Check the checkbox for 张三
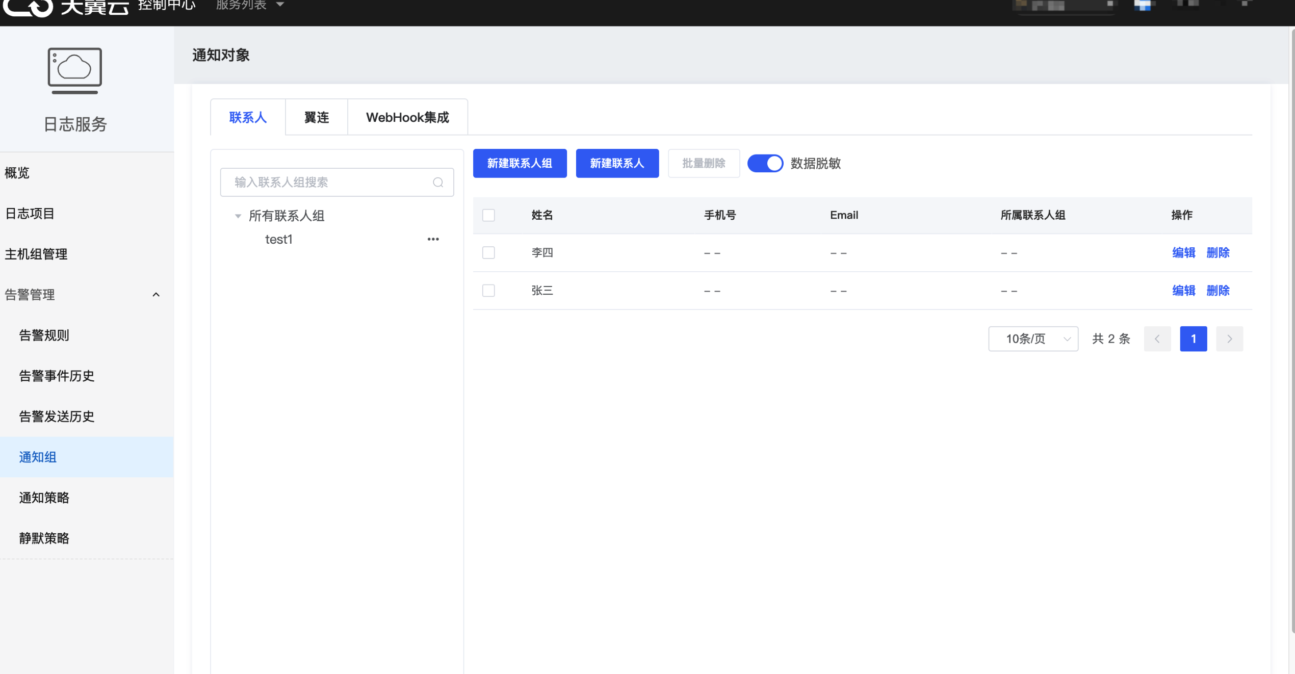The width and height of the screenshot is (1295, 674). 488,291
